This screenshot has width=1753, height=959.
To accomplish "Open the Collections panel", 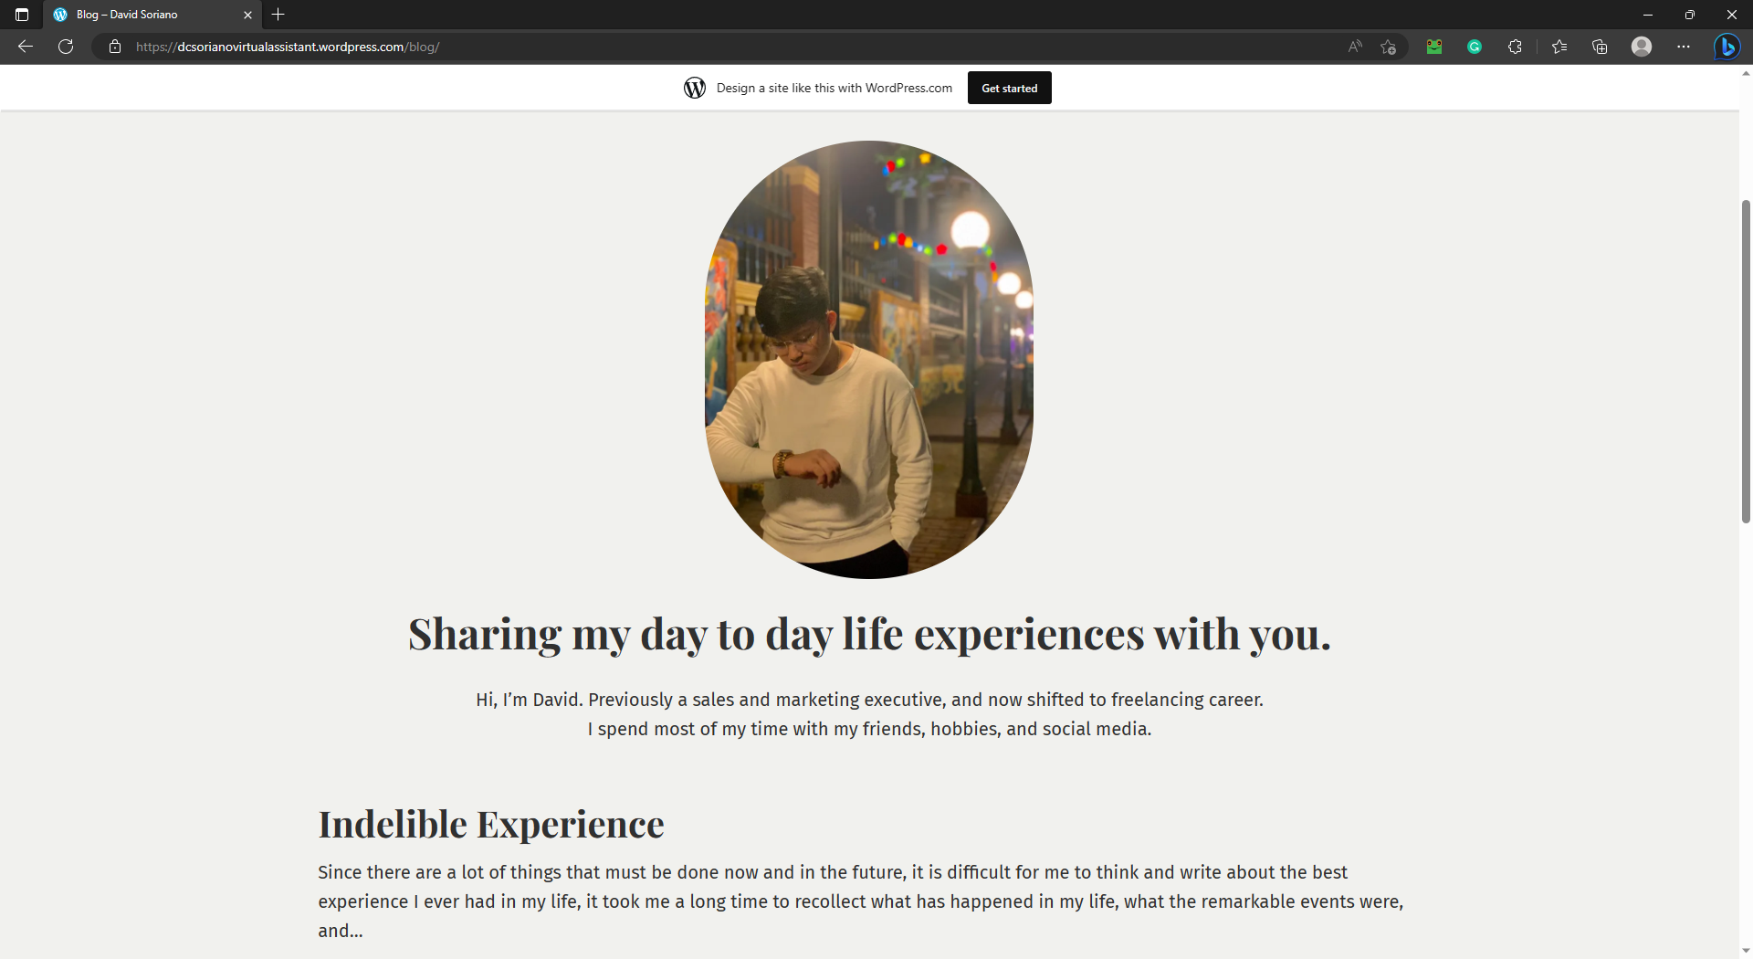I will point(1600,47).
